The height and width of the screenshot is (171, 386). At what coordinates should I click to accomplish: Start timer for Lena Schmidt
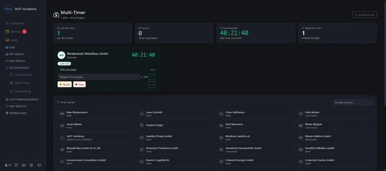point(175,114)
